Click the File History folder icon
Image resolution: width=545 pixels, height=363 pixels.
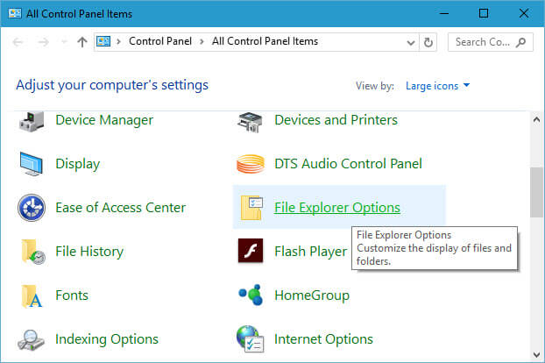[x=32, y=252]
